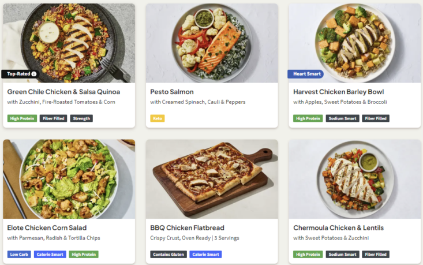This screenshot has width=423, height=265.
Task: Click Contains Gluten tag on Flatbread
Action: tap(169, 255)
